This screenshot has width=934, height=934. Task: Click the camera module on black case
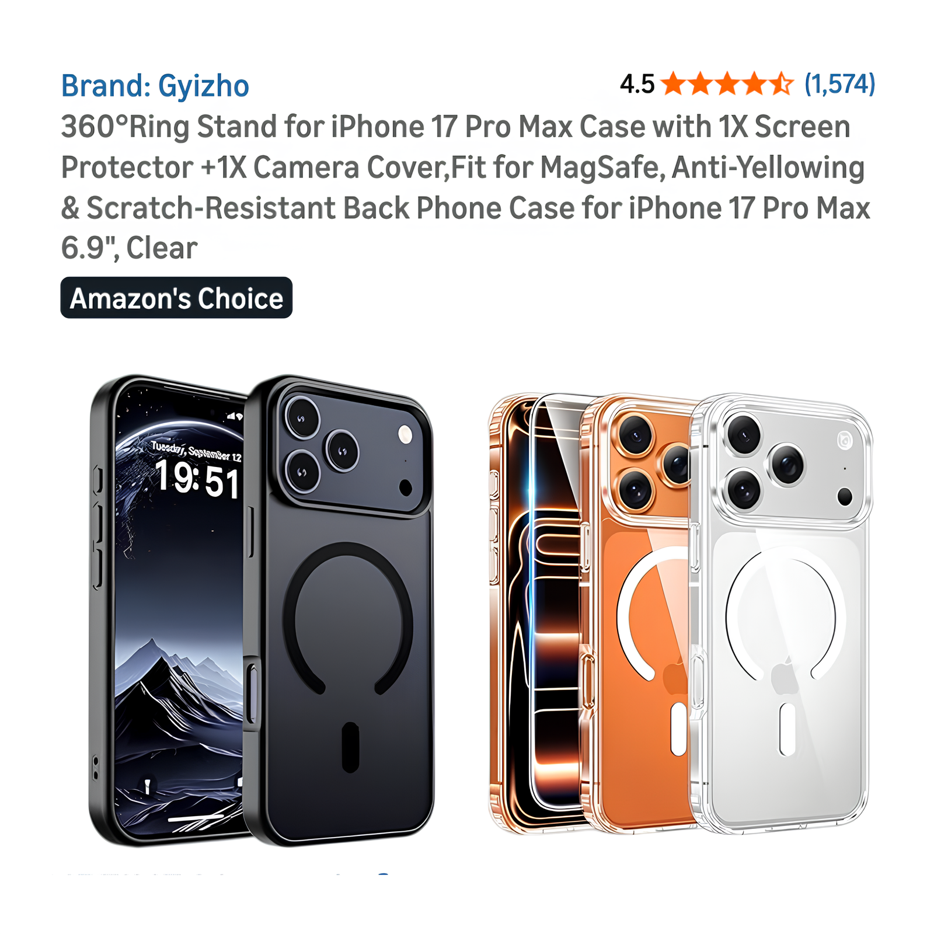(352, 447)
